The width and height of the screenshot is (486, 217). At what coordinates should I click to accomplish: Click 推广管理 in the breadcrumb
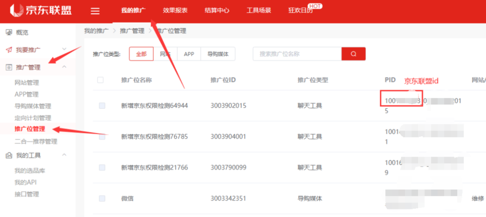132,31
